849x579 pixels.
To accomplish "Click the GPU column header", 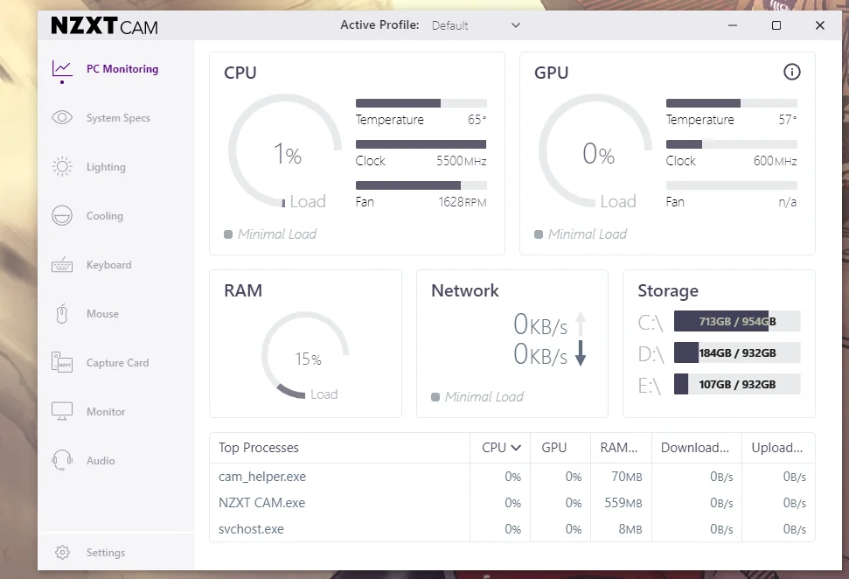I will click(554, 448).
